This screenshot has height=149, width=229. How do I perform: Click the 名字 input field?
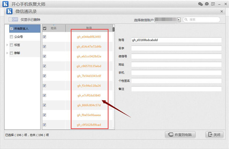pyautogui.click(x=176, y=48)
